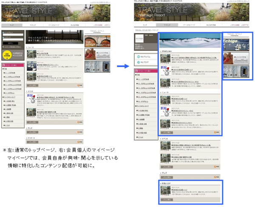Click the 'What's new' section heading
This screenshot has width=255, height=207.
coord(167,51)
